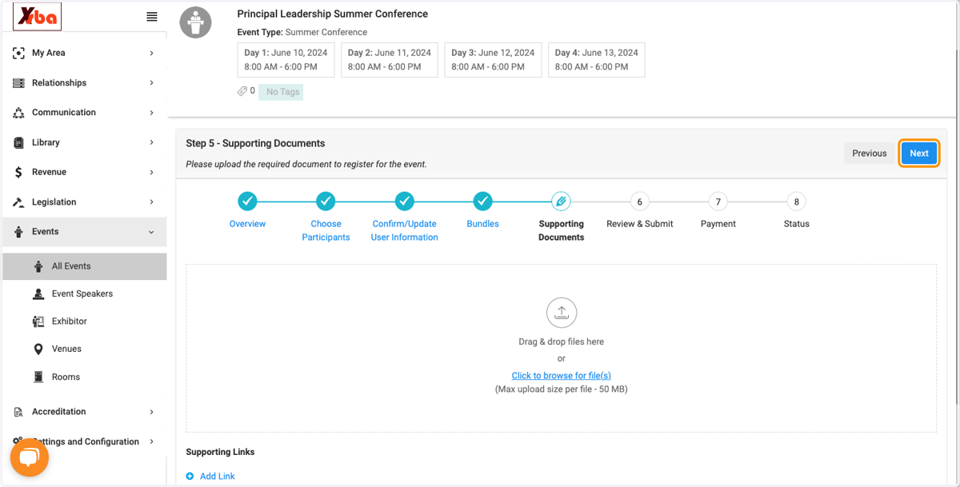The width and height of the screenshot is (960, 487).
Task: Click Day 4: June 13, 2024 box
Action: coord(597,60)
